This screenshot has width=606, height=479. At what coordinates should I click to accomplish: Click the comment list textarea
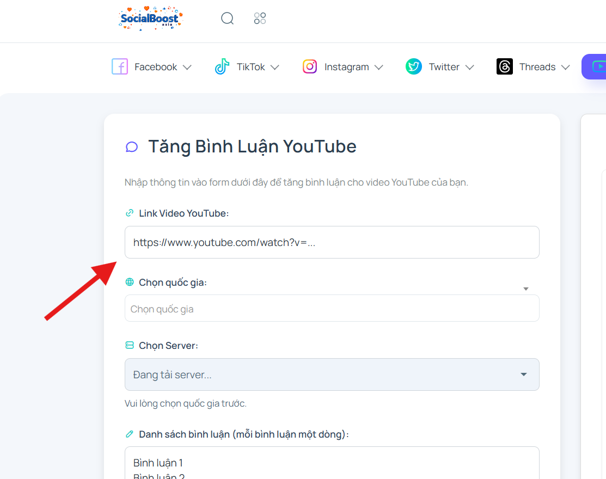click(x=332, y=463)
